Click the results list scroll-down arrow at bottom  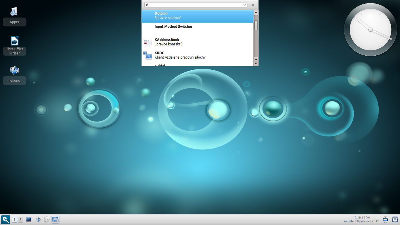coord(256,63)
